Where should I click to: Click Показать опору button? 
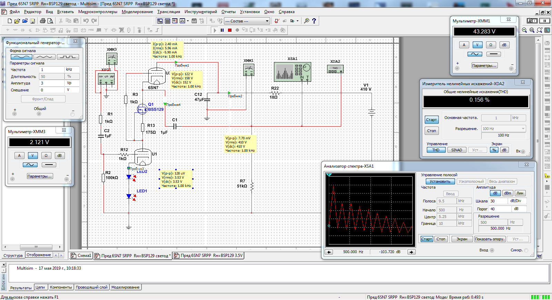(490, 239)
